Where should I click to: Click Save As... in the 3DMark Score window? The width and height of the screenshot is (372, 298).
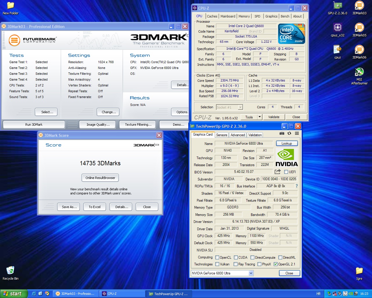69,207
